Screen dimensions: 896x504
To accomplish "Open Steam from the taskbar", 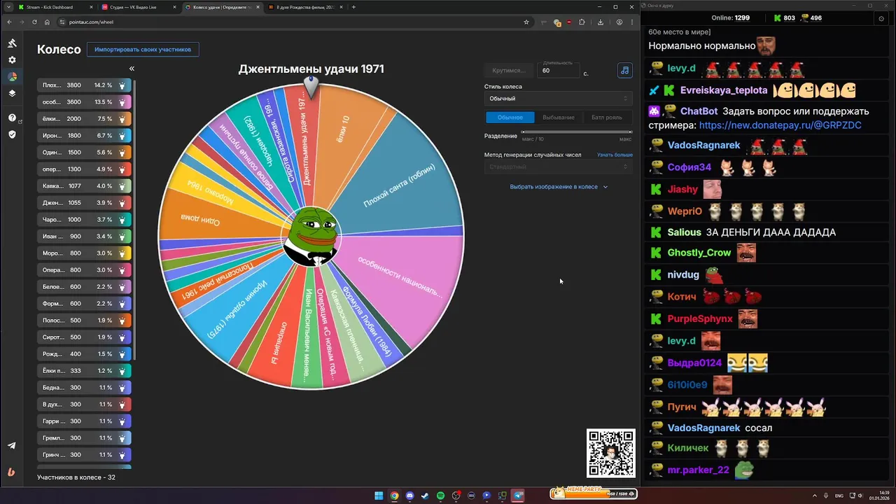I will point(425,496).
